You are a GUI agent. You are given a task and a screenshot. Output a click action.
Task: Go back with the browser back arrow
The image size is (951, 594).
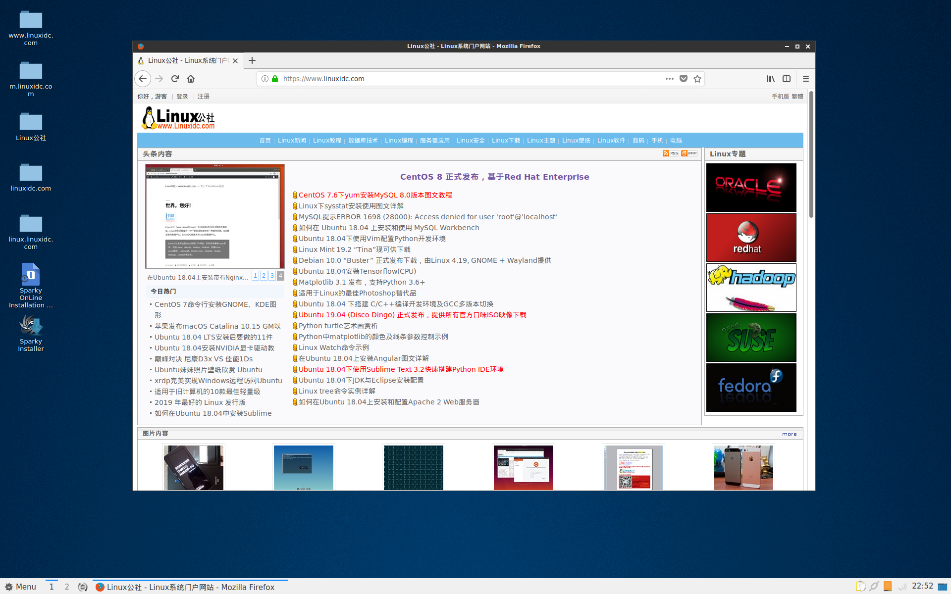coord(143,79)
